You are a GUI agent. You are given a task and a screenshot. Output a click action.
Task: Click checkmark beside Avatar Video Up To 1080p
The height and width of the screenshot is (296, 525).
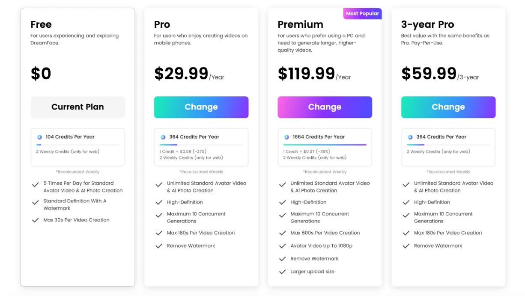click(x=282, y=246)
